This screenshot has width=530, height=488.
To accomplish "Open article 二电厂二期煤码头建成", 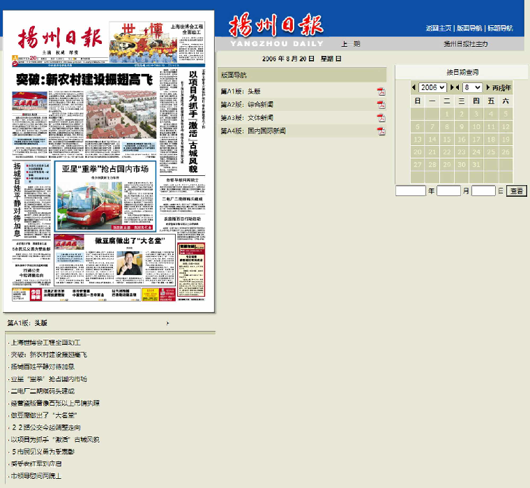I will pos(43,391).
